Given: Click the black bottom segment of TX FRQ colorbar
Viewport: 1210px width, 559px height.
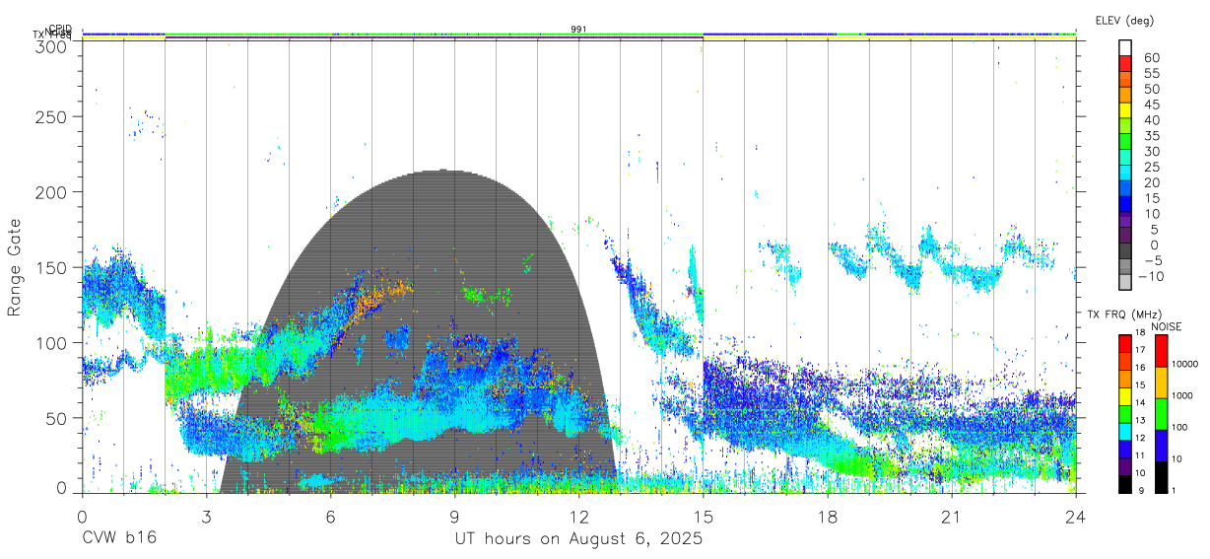Looking at the screenshot, I should pyautogui.click(x=1124, y=484).
